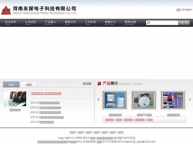Go to 产品展示 PRODUCT menu item

[50, 23]
